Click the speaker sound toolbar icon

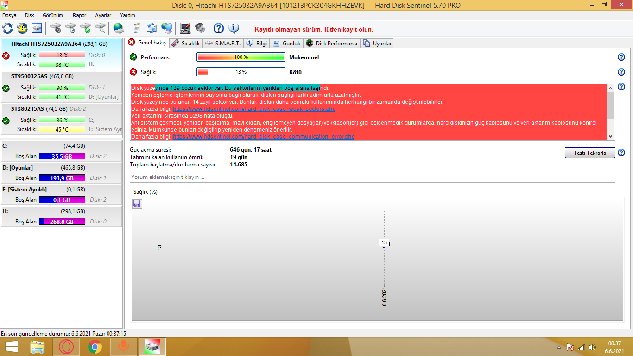tap(200, 28)
